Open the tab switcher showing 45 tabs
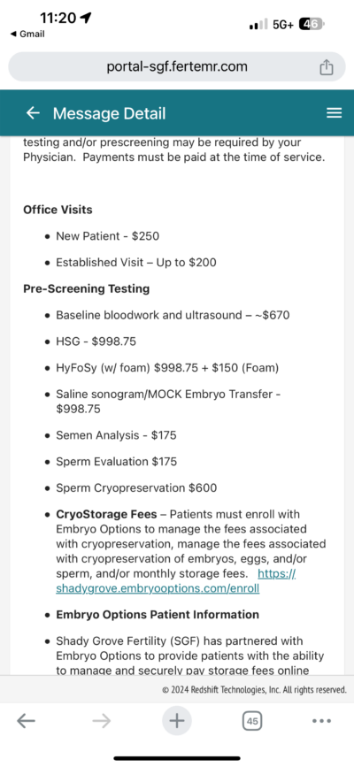The image size is (354, 767). coord(252,720)
